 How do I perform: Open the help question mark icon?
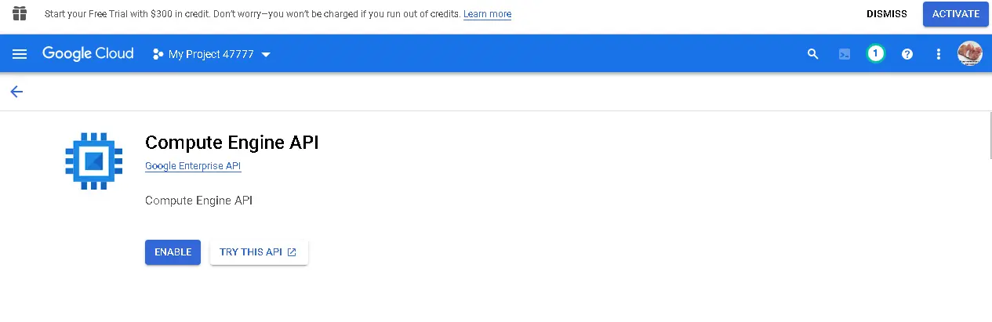click(907, 54)
